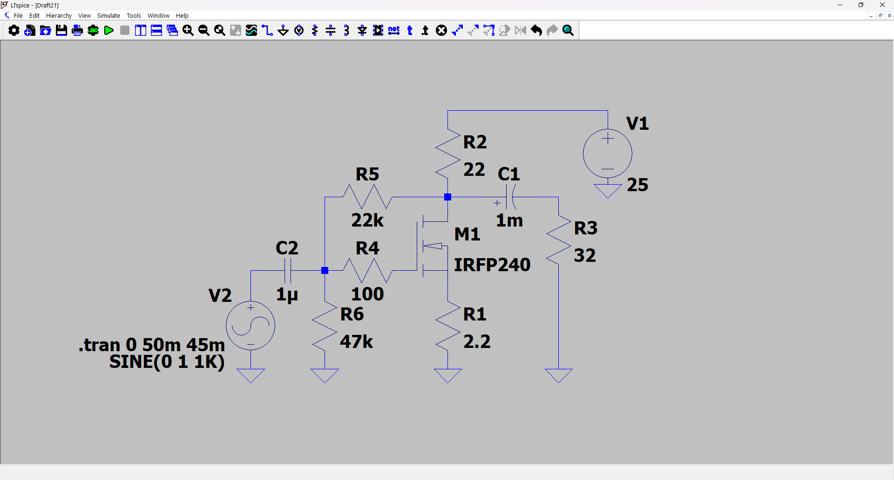Click the voltage source V1 symbol

click(608, 153)
